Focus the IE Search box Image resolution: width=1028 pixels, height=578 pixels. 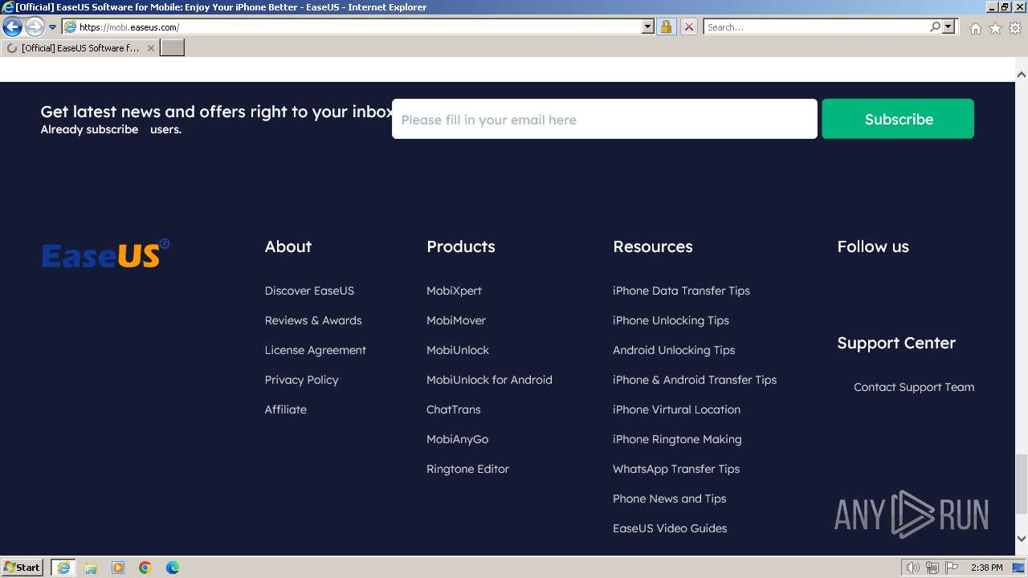point(815,27)
